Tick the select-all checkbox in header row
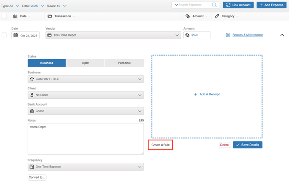289x183 pixels. (4, 16)
